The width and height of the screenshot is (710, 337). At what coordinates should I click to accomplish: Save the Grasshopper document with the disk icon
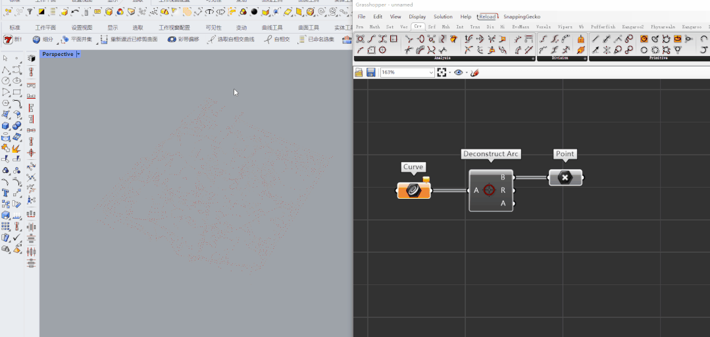[x=371, y=72]
